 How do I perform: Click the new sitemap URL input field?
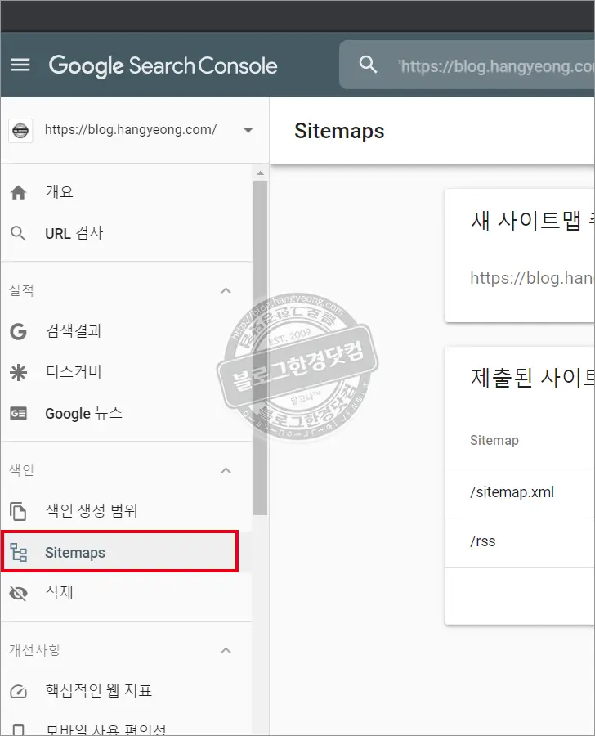(531, 278)
